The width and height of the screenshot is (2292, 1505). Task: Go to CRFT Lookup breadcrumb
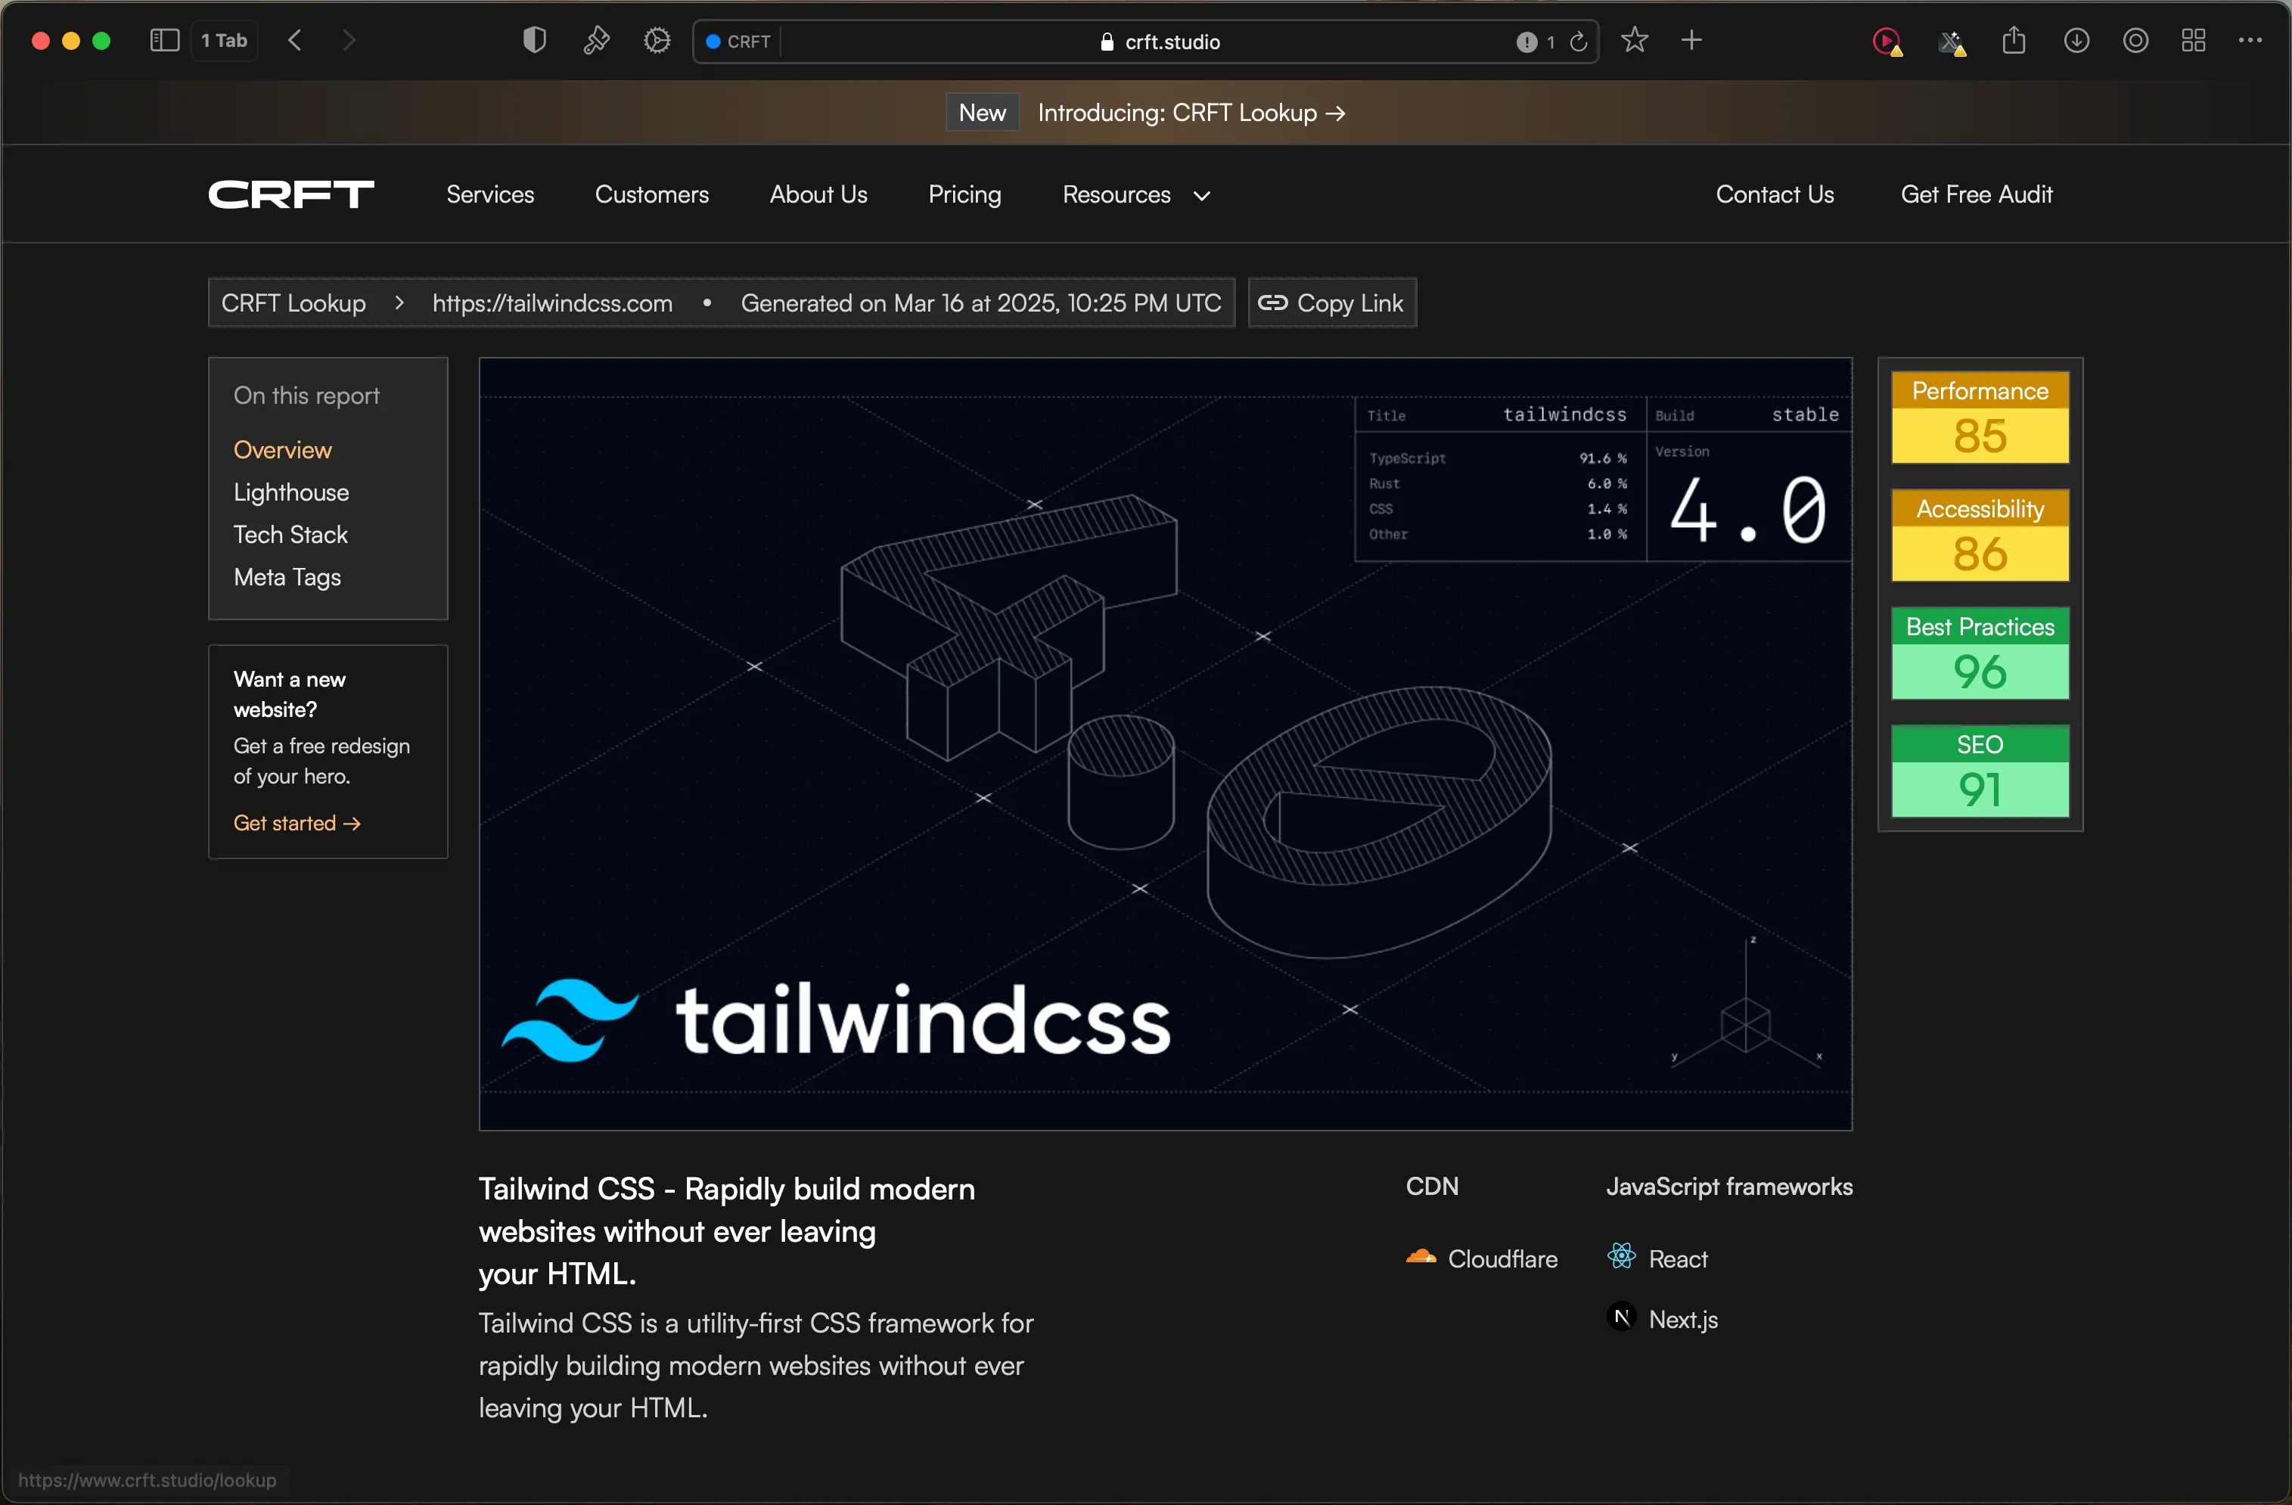(x=293, y=303)
